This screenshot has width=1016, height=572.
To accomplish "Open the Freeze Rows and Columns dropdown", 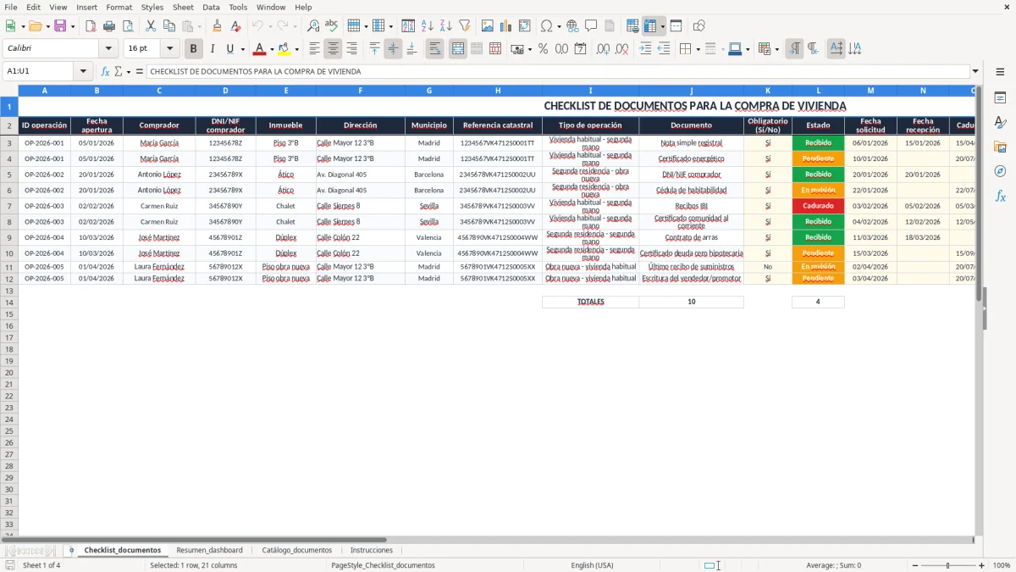I will pyautogui.click(x=662, y=26).
